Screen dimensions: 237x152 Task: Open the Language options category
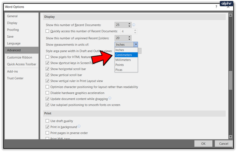pos(21,43)
